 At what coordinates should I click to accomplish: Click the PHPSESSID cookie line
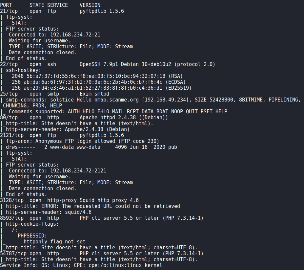[32, 236]
